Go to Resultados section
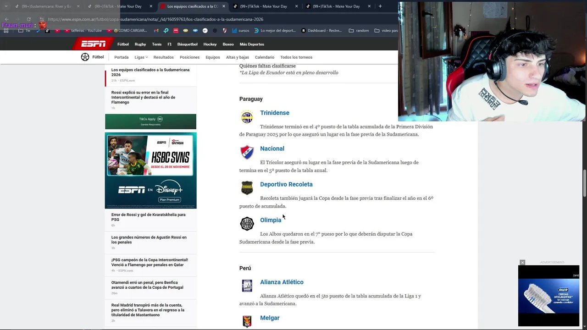The height and width of the screenshot is (330, 587). (164, 57)
